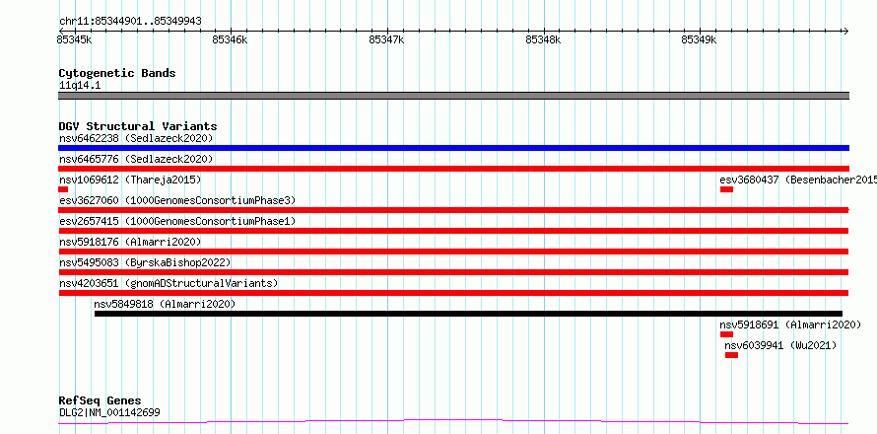Click the magenta DLG2 gene line
This screenshot has width=877, height=434.
[x=453, y=421]
